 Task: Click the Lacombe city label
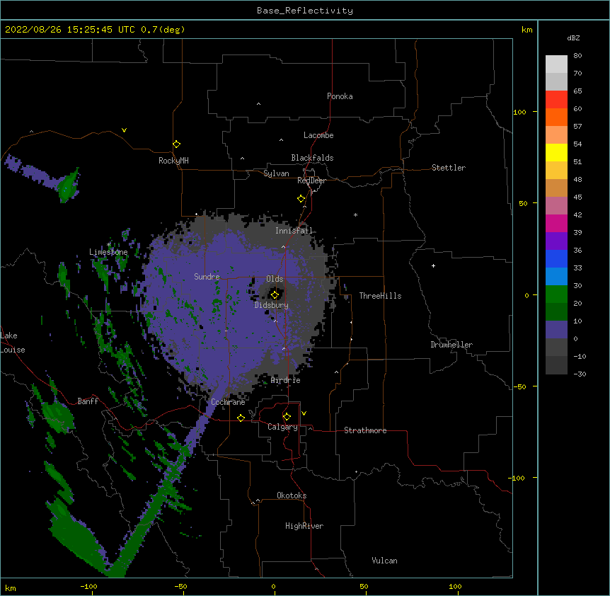(x=318, y=135)
